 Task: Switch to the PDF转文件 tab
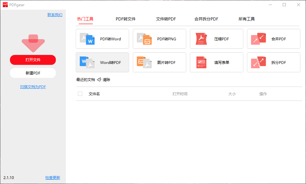(125, 19)
